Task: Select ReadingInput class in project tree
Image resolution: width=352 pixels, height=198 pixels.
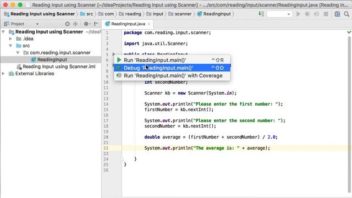Action: tap(52, 59)
